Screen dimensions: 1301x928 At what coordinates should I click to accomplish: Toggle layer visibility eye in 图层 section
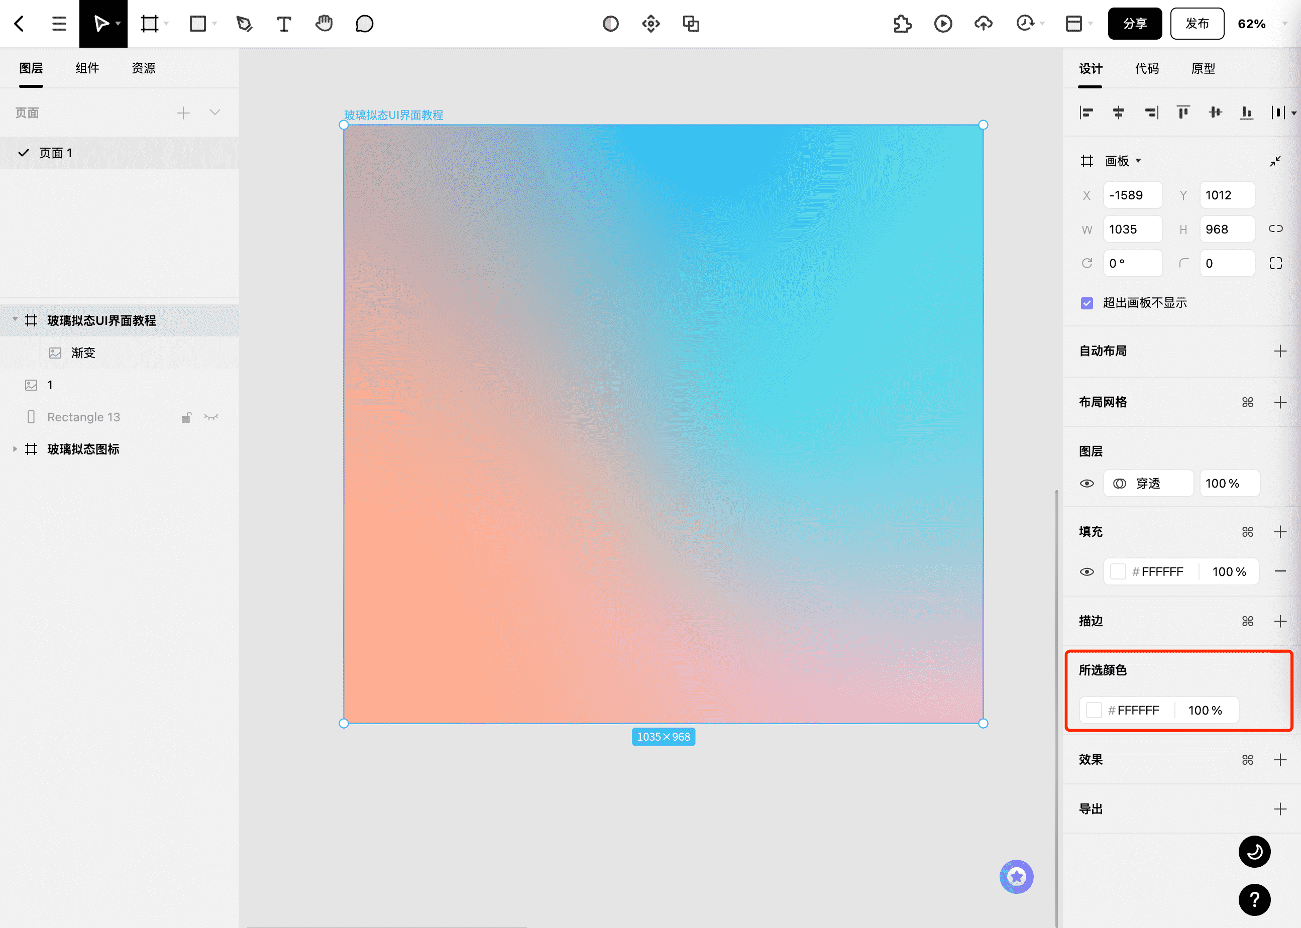pyautogui.click(x=1087, y=484)
